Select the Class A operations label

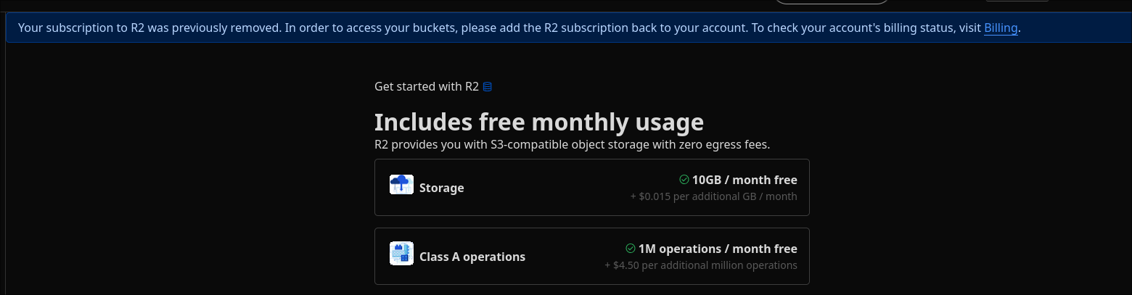[x=472, y=257]
